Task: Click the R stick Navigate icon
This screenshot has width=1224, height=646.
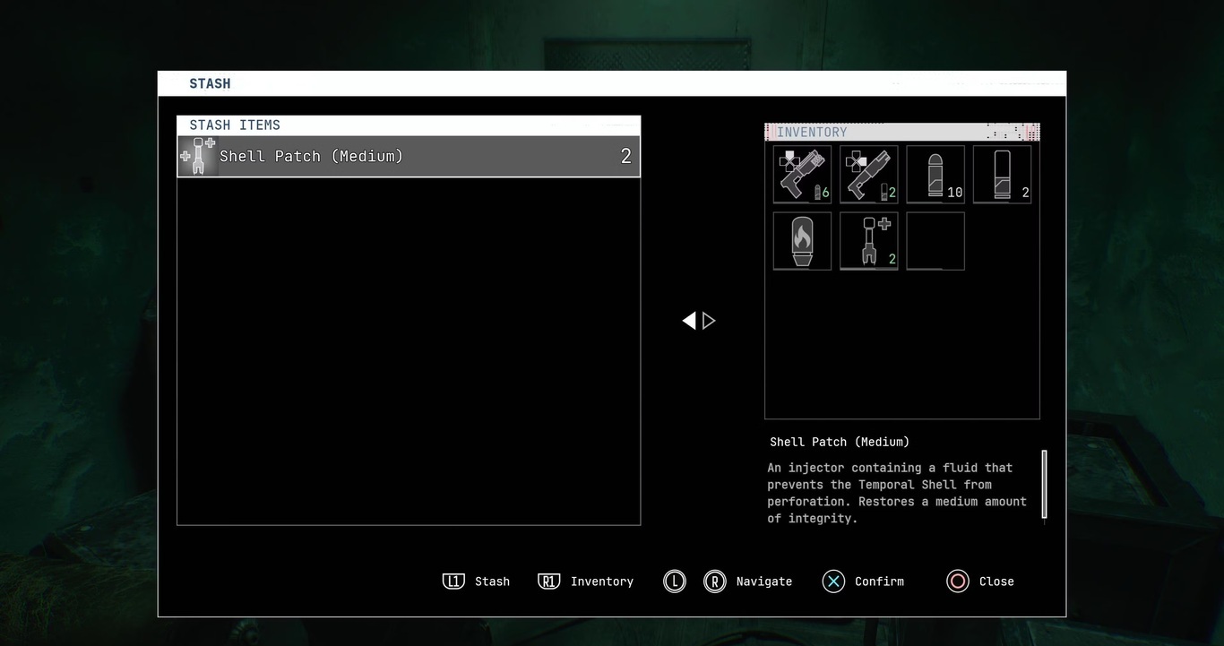Action: tap(714, 581)
